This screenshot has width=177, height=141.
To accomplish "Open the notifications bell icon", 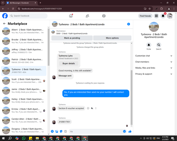I will pyautogui.click(x=163, y=16).
